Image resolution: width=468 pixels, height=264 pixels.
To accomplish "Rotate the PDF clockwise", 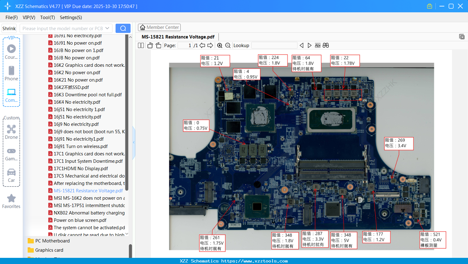I will pyautogui.click(x=158, y=45).
